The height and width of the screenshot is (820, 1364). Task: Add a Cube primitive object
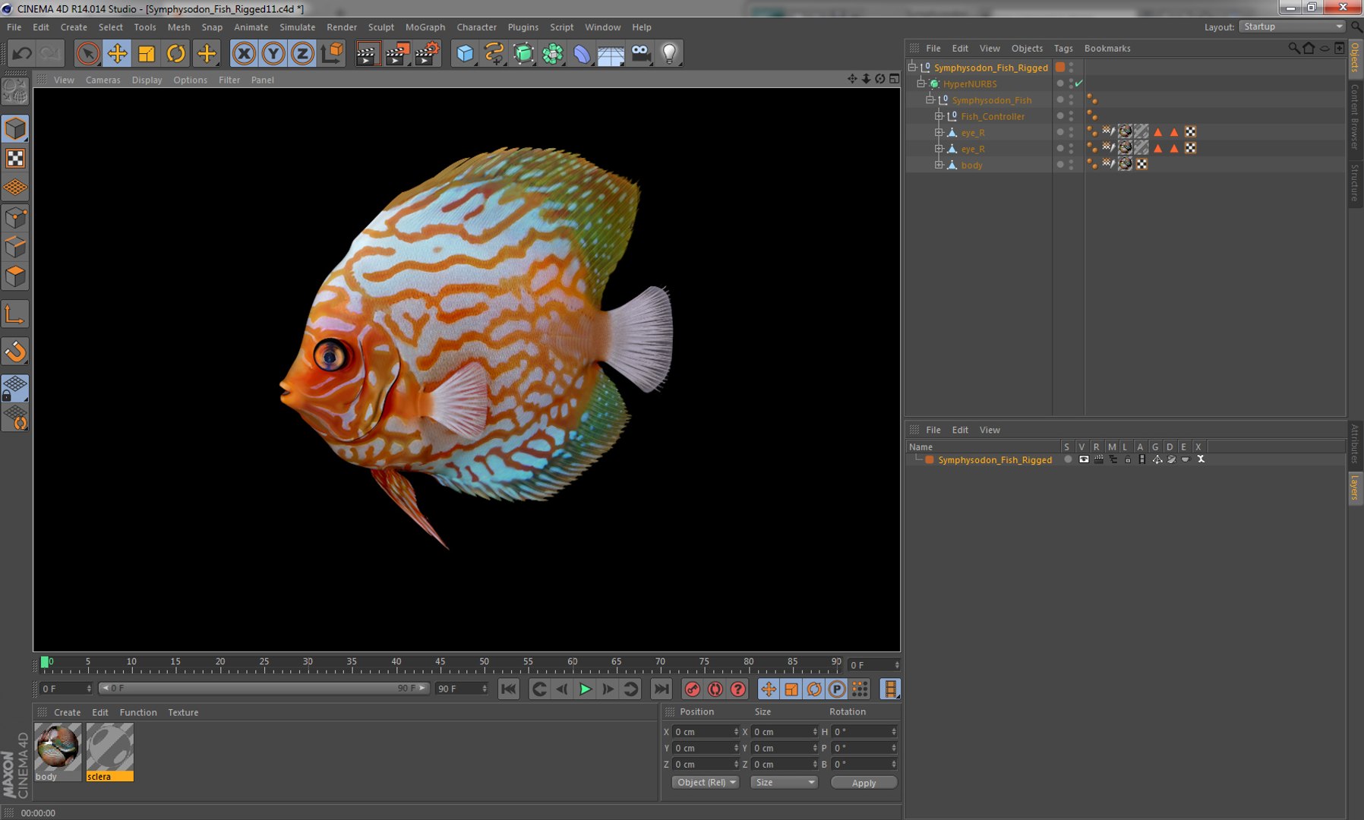[x=465, y=53]
